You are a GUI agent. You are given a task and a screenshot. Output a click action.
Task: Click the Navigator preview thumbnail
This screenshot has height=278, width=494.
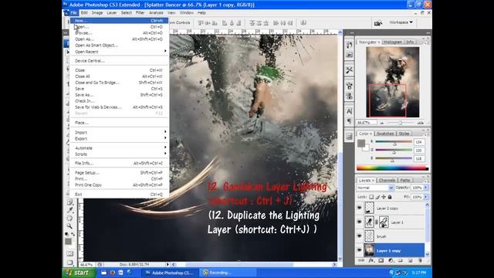click(393, 82)
